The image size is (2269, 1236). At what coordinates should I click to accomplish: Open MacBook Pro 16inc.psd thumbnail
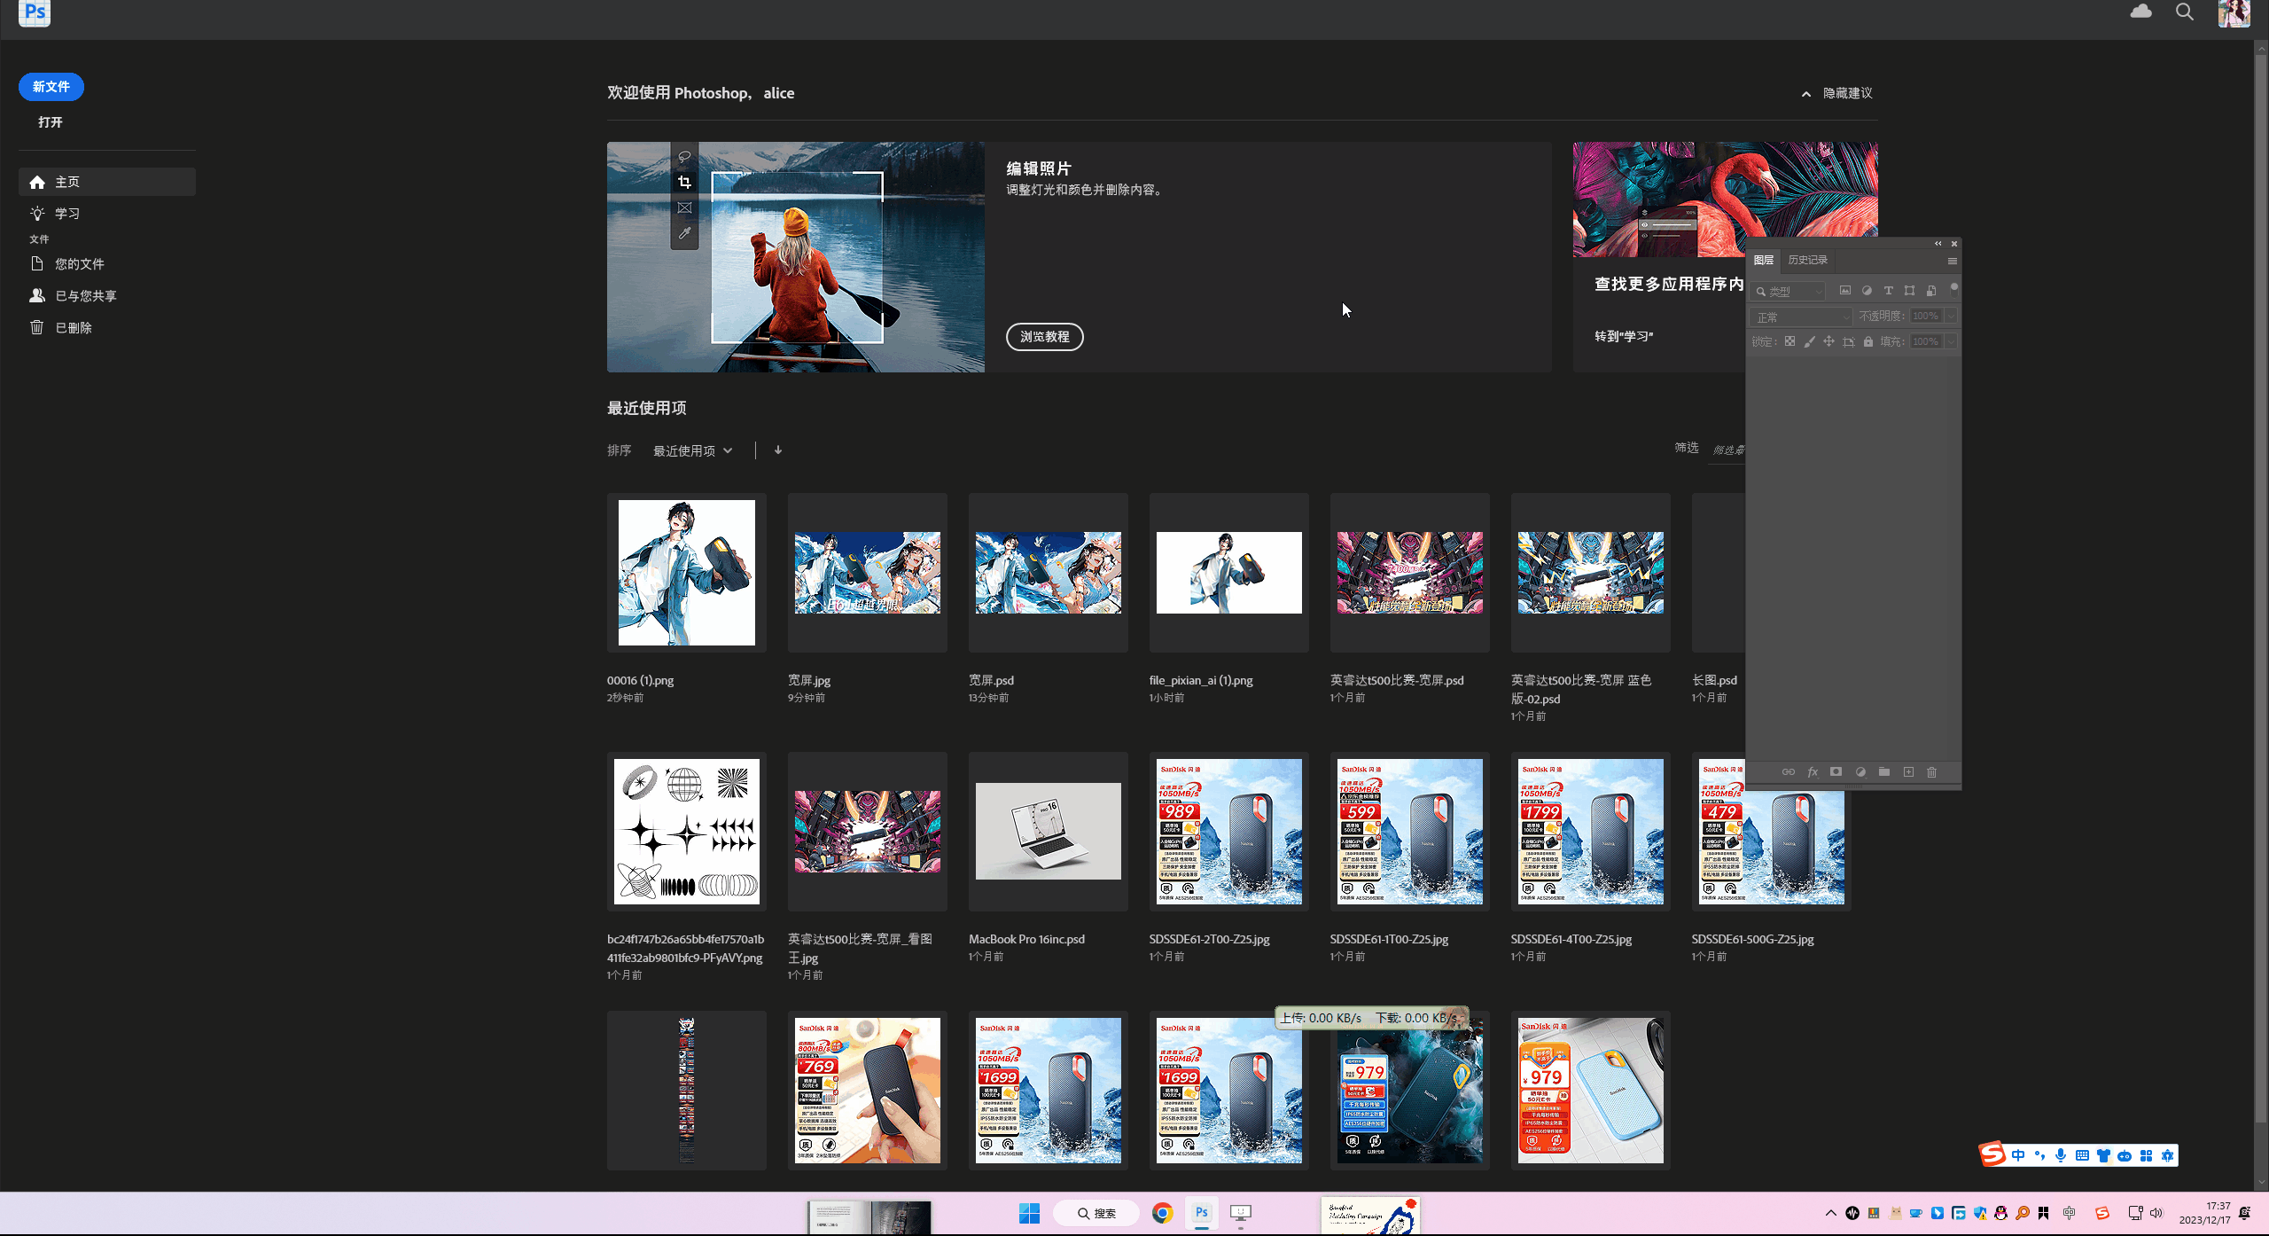pos(1048,831)
